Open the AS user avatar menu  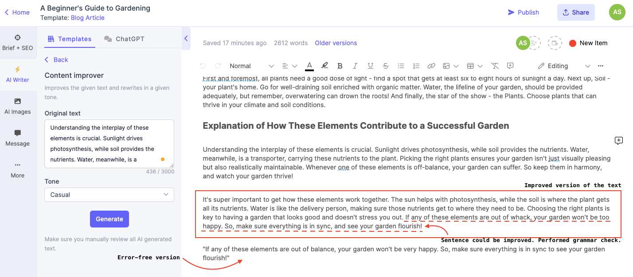(x=617, y=12)
